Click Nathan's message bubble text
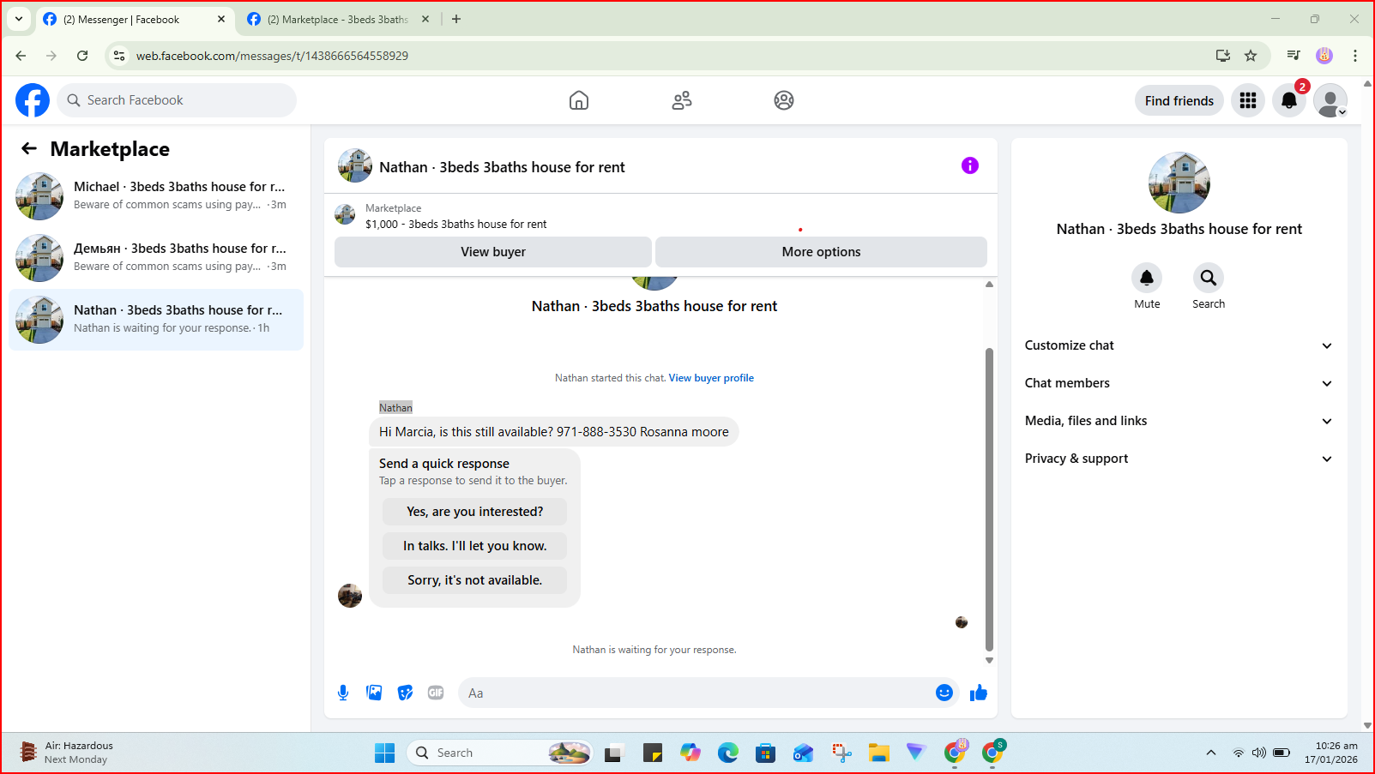 pyautogui.click(x=554, y=432)
